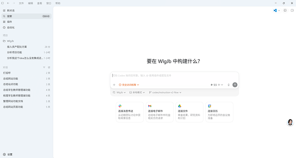Expand the 完全访问权限 permission dropdown

(129, 85)
